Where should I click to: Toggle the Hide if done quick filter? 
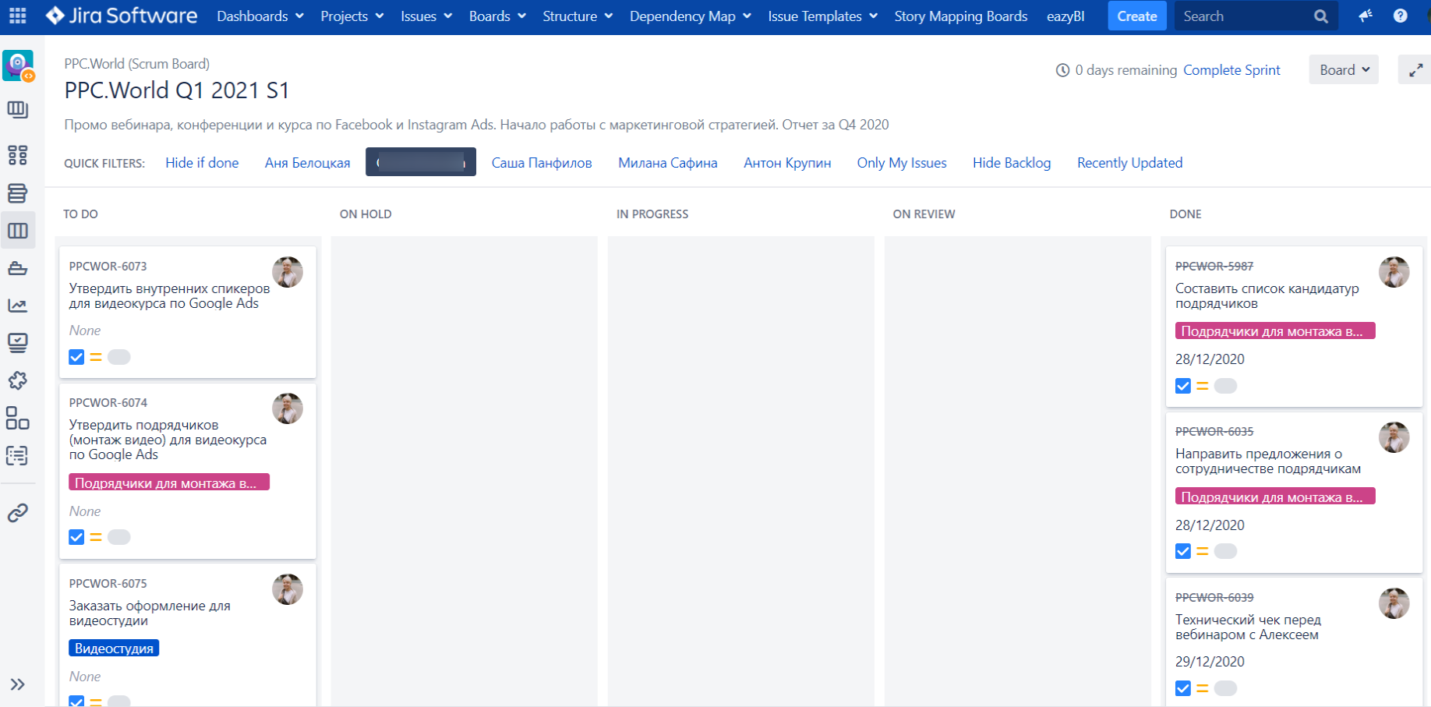pos(202,163)
